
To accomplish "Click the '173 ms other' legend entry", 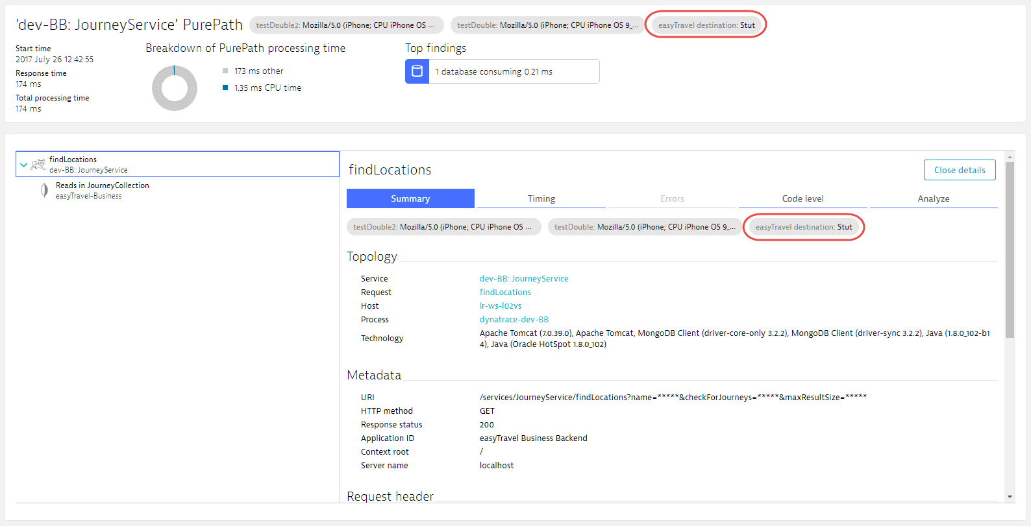I will (x=258, y=71).
